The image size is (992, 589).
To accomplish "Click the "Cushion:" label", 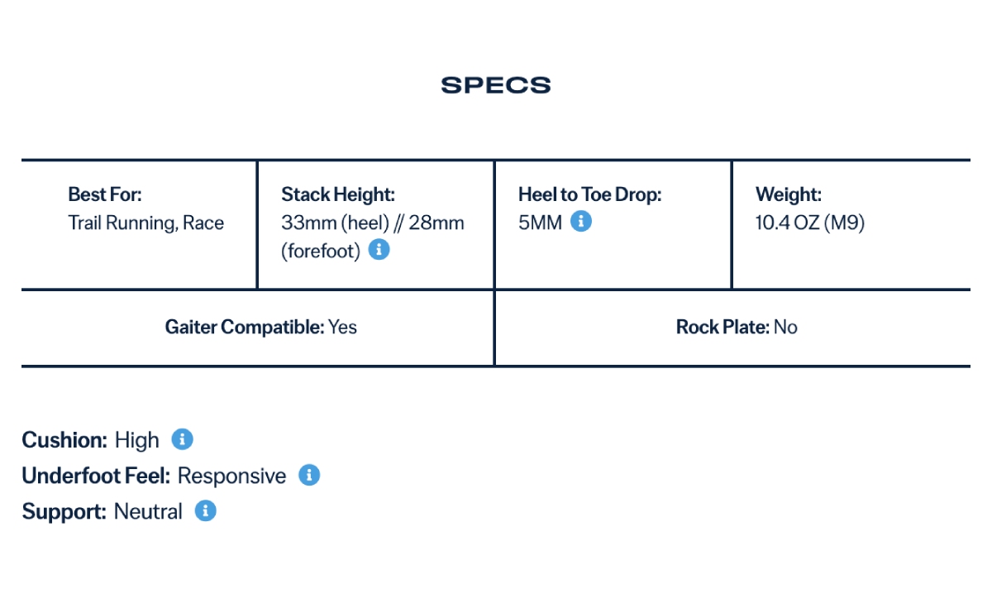I will [64, 440].
